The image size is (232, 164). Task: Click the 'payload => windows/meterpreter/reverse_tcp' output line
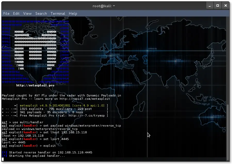click(x=40, y=129)
